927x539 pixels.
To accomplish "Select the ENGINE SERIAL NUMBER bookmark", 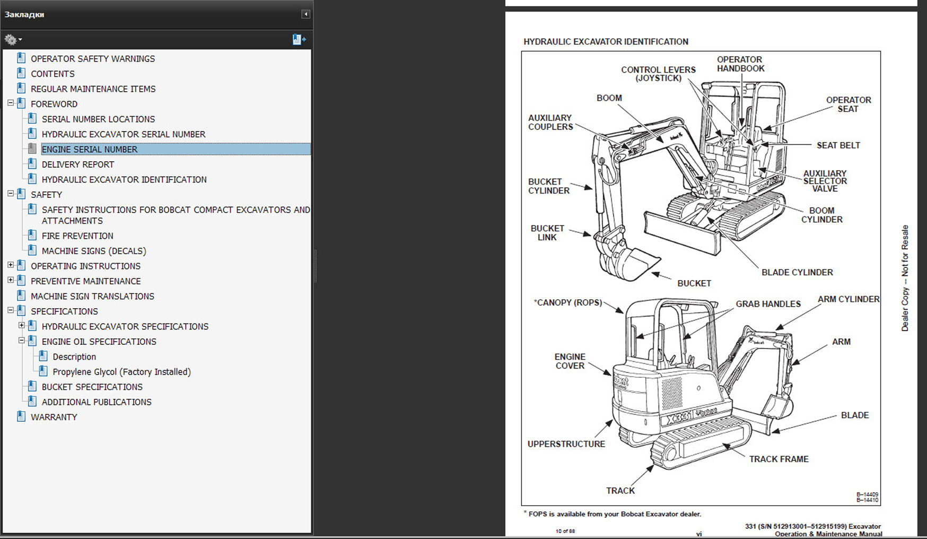I will pos(90,150).
